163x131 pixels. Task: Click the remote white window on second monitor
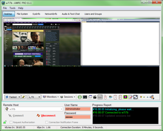pos(120,43)
